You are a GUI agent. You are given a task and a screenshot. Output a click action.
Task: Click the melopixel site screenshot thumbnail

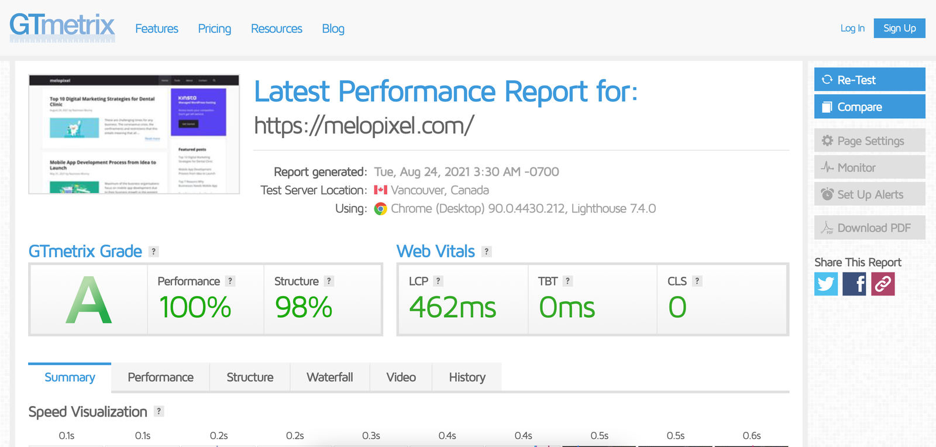click(x=134, y=135)
